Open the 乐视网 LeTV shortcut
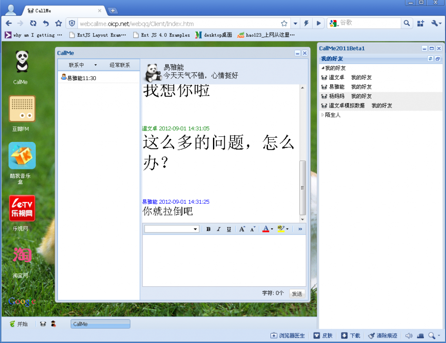The height and width of the screenshot is (343, 446). click(x=22, y=208)
